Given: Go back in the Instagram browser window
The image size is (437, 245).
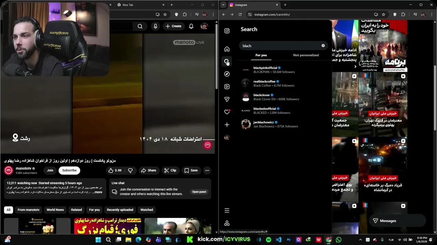Looking at the screenshot, I should (224, 15).
